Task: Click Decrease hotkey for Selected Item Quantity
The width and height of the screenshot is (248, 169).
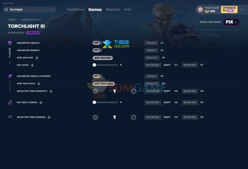Action: 153,91
